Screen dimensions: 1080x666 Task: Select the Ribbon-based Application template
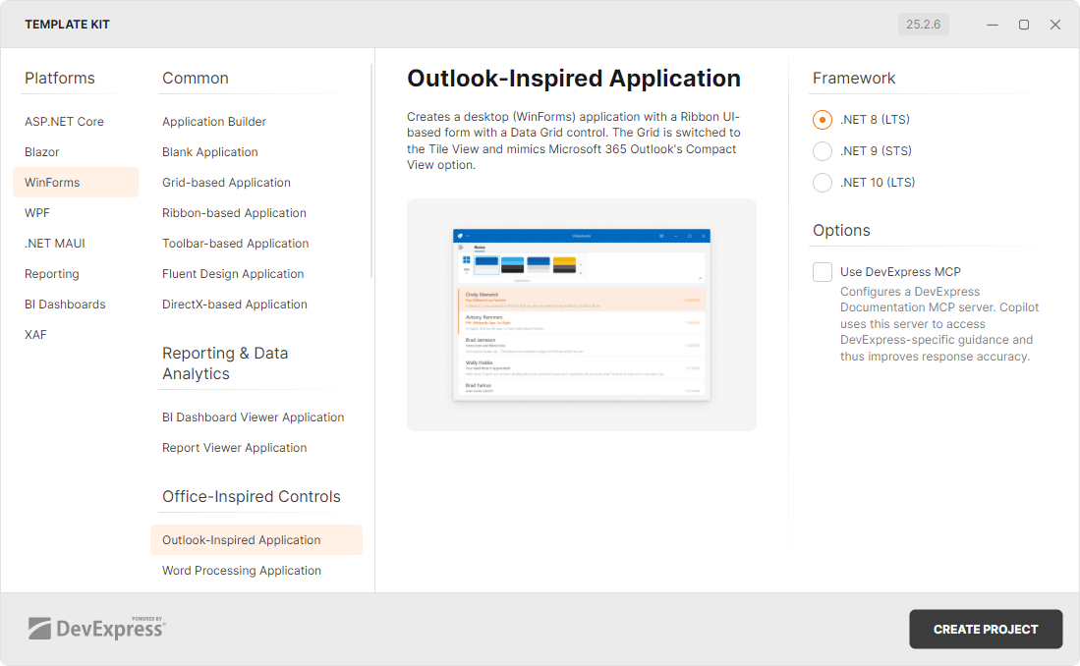pyautogui.click(x=234, y=213)
